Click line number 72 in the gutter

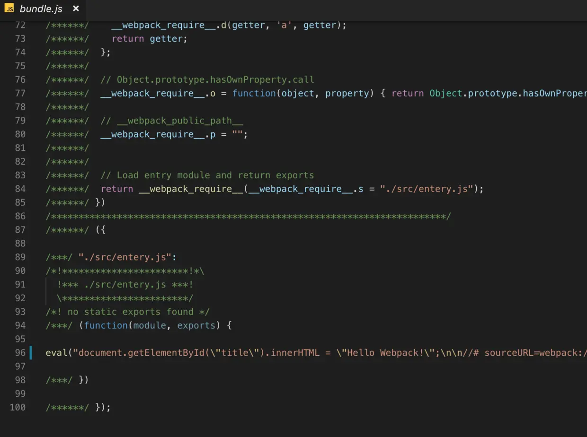[20, 25]
